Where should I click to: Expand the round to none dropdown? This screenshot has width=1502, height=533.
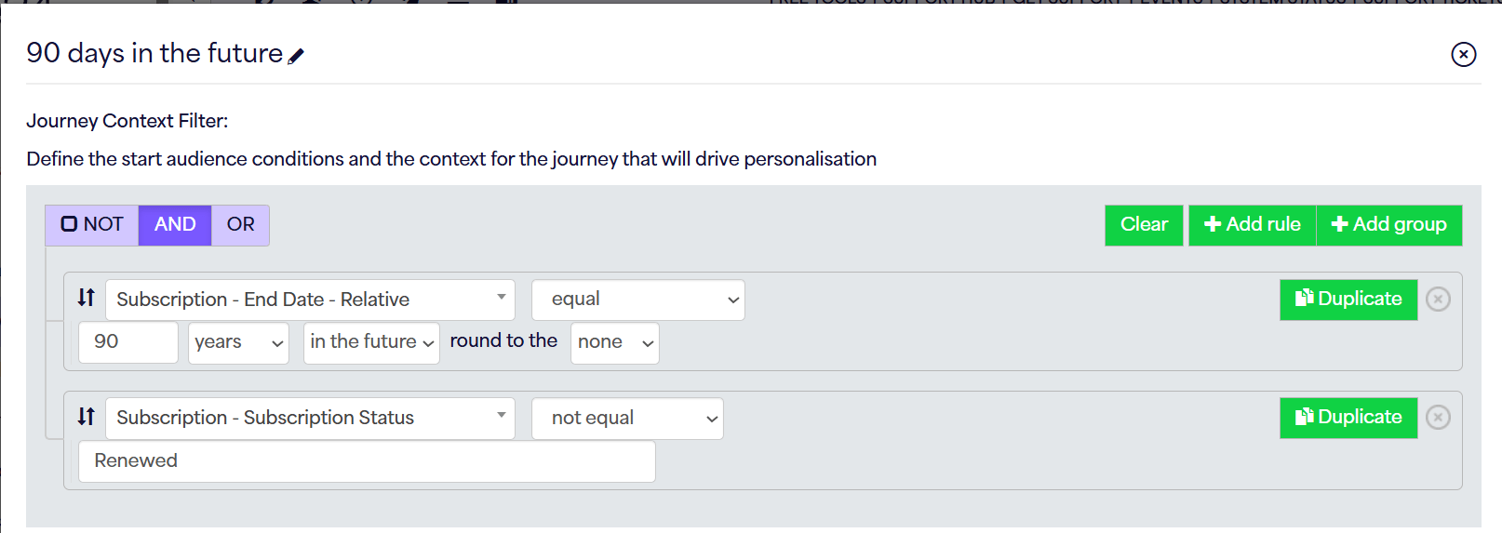[614, 342]
